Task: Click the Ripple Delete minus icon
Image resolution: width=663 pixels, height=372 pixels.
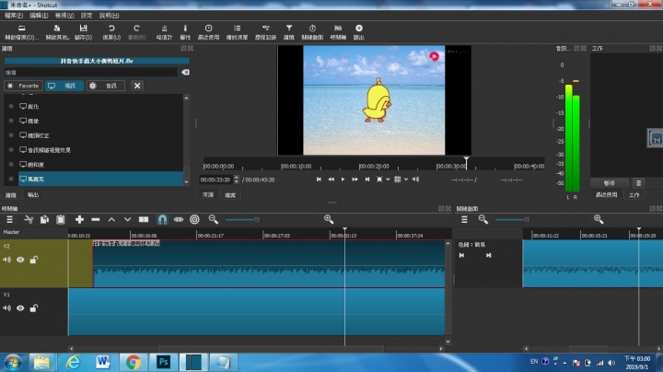Action: pos(96,219)
